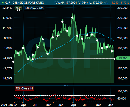Click the white marker at the April peak
This screenshot has width=130, height=107.
[72, 18]
